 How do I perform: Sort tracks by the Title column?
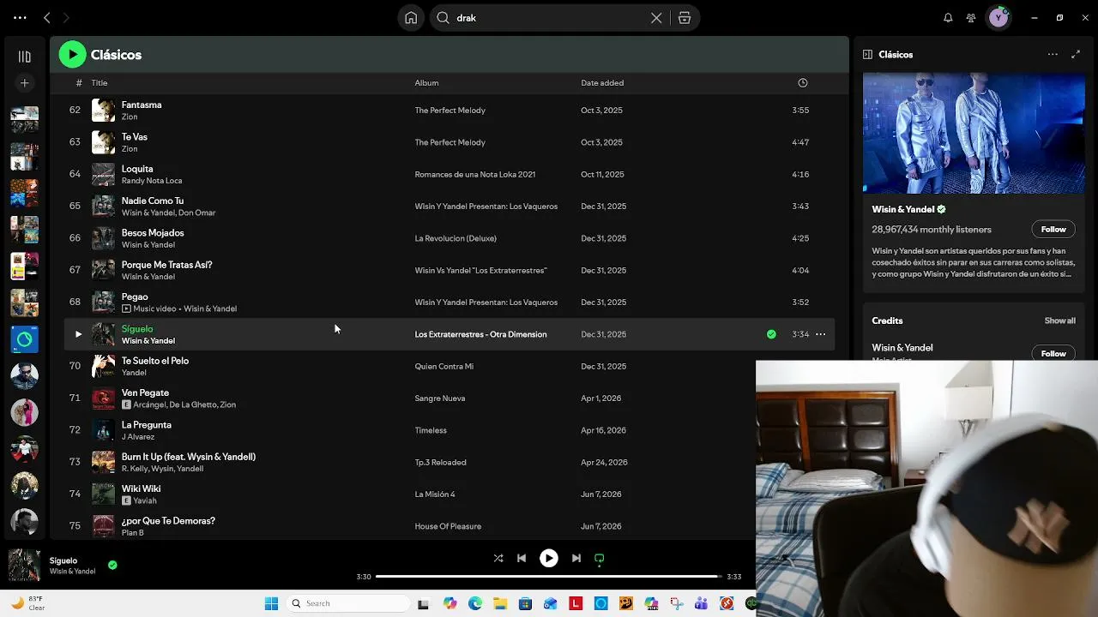tap(100, 83)
